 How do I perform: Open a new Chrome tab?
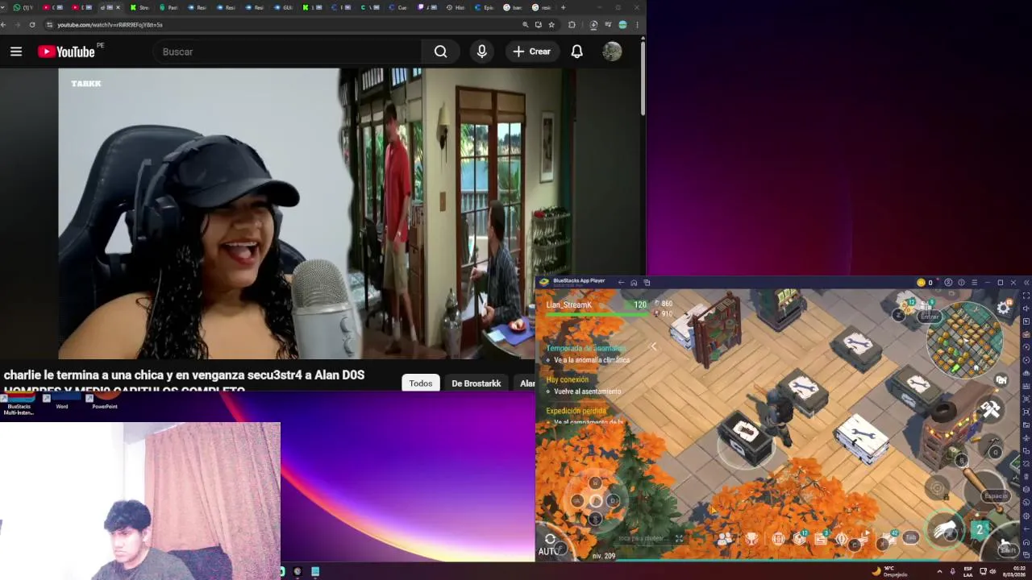pos(563,7)
